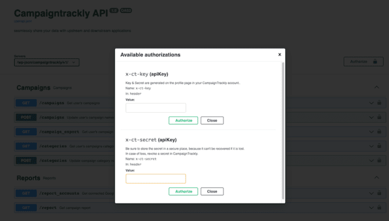Focus the x-ct-key Value input field
Image resolution: width=389 pixels, height=221 pixels.
tap(156, 108)
